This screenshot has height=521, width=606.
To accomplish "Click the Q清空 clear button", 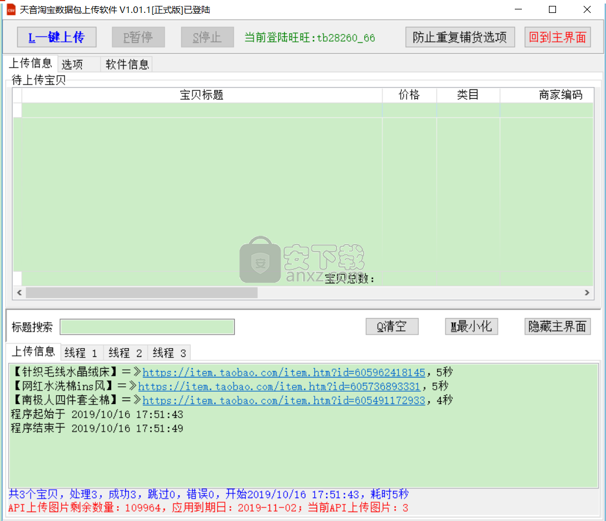I will [x=392, y=326].
